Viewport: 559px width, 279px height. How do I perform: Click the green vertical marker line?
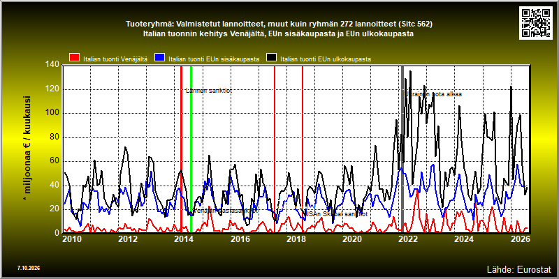click(191, 149)
